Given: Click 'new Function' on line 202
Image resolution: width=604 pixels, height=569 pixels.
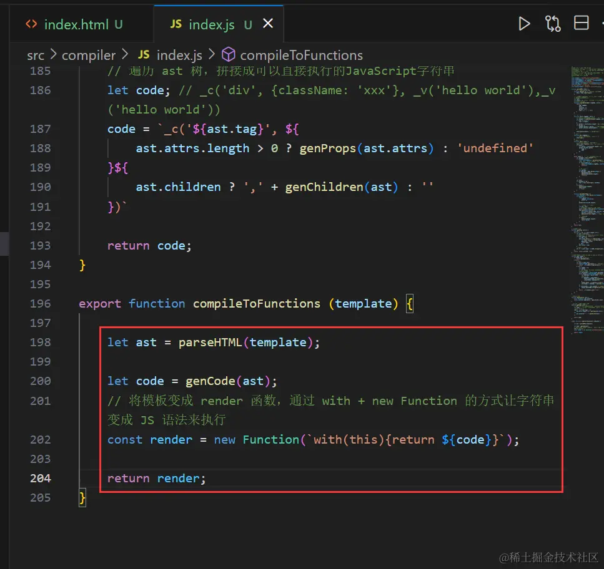Looking at the screenshot, I should coord(257,439).
